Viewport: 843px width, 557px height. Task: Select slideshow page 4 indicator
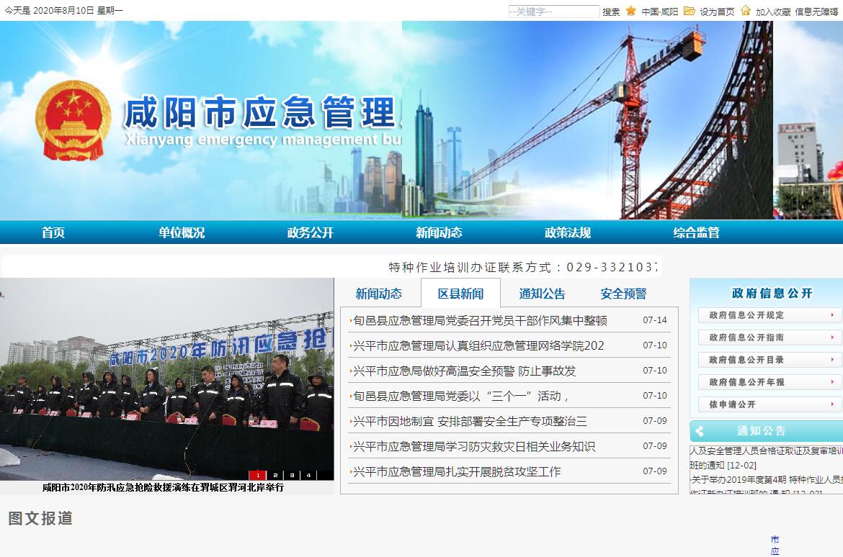point(308,475)
